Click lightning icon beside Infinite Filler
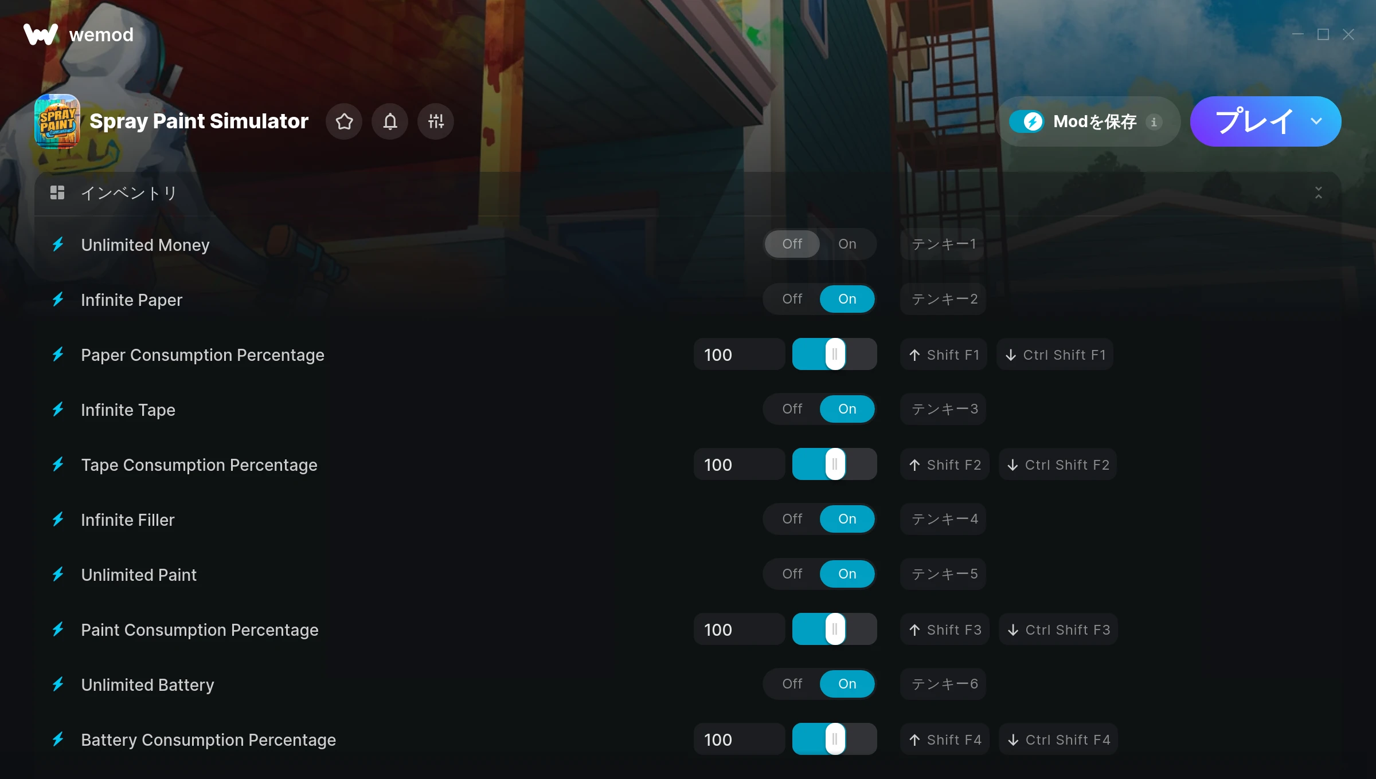This screenshot has width=1376, height=779. coord(58,520)
